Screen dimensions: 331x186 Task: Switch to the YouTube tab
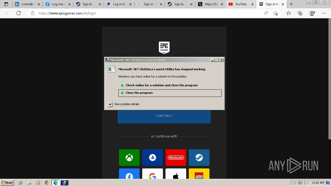[x=241, y=4]
